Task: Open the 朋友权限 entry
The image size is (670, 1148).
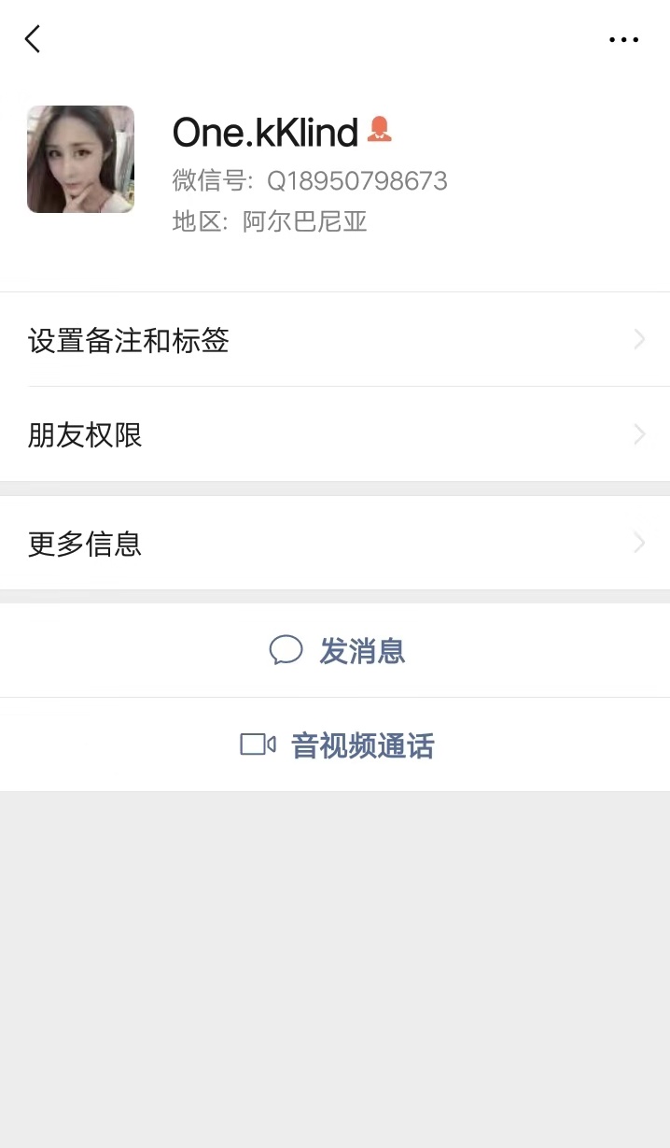Action: (x=335, y=434)
